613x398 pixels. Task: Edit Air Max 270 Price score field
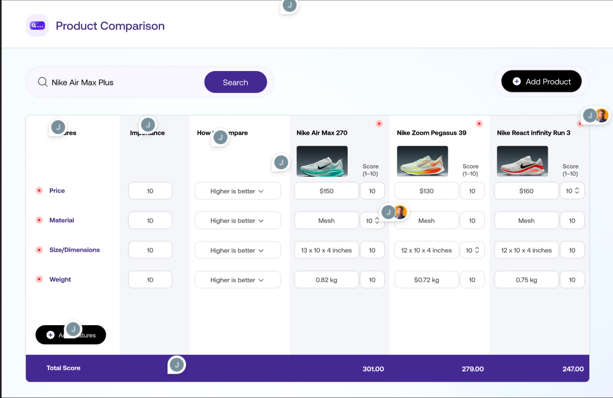click(x=372, y=191)
